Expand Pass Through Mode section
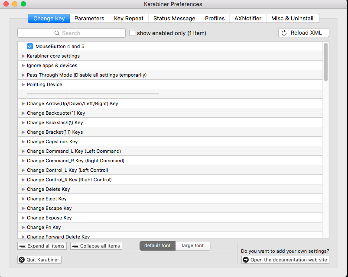The image size is (348, 277). coord(23,75)
